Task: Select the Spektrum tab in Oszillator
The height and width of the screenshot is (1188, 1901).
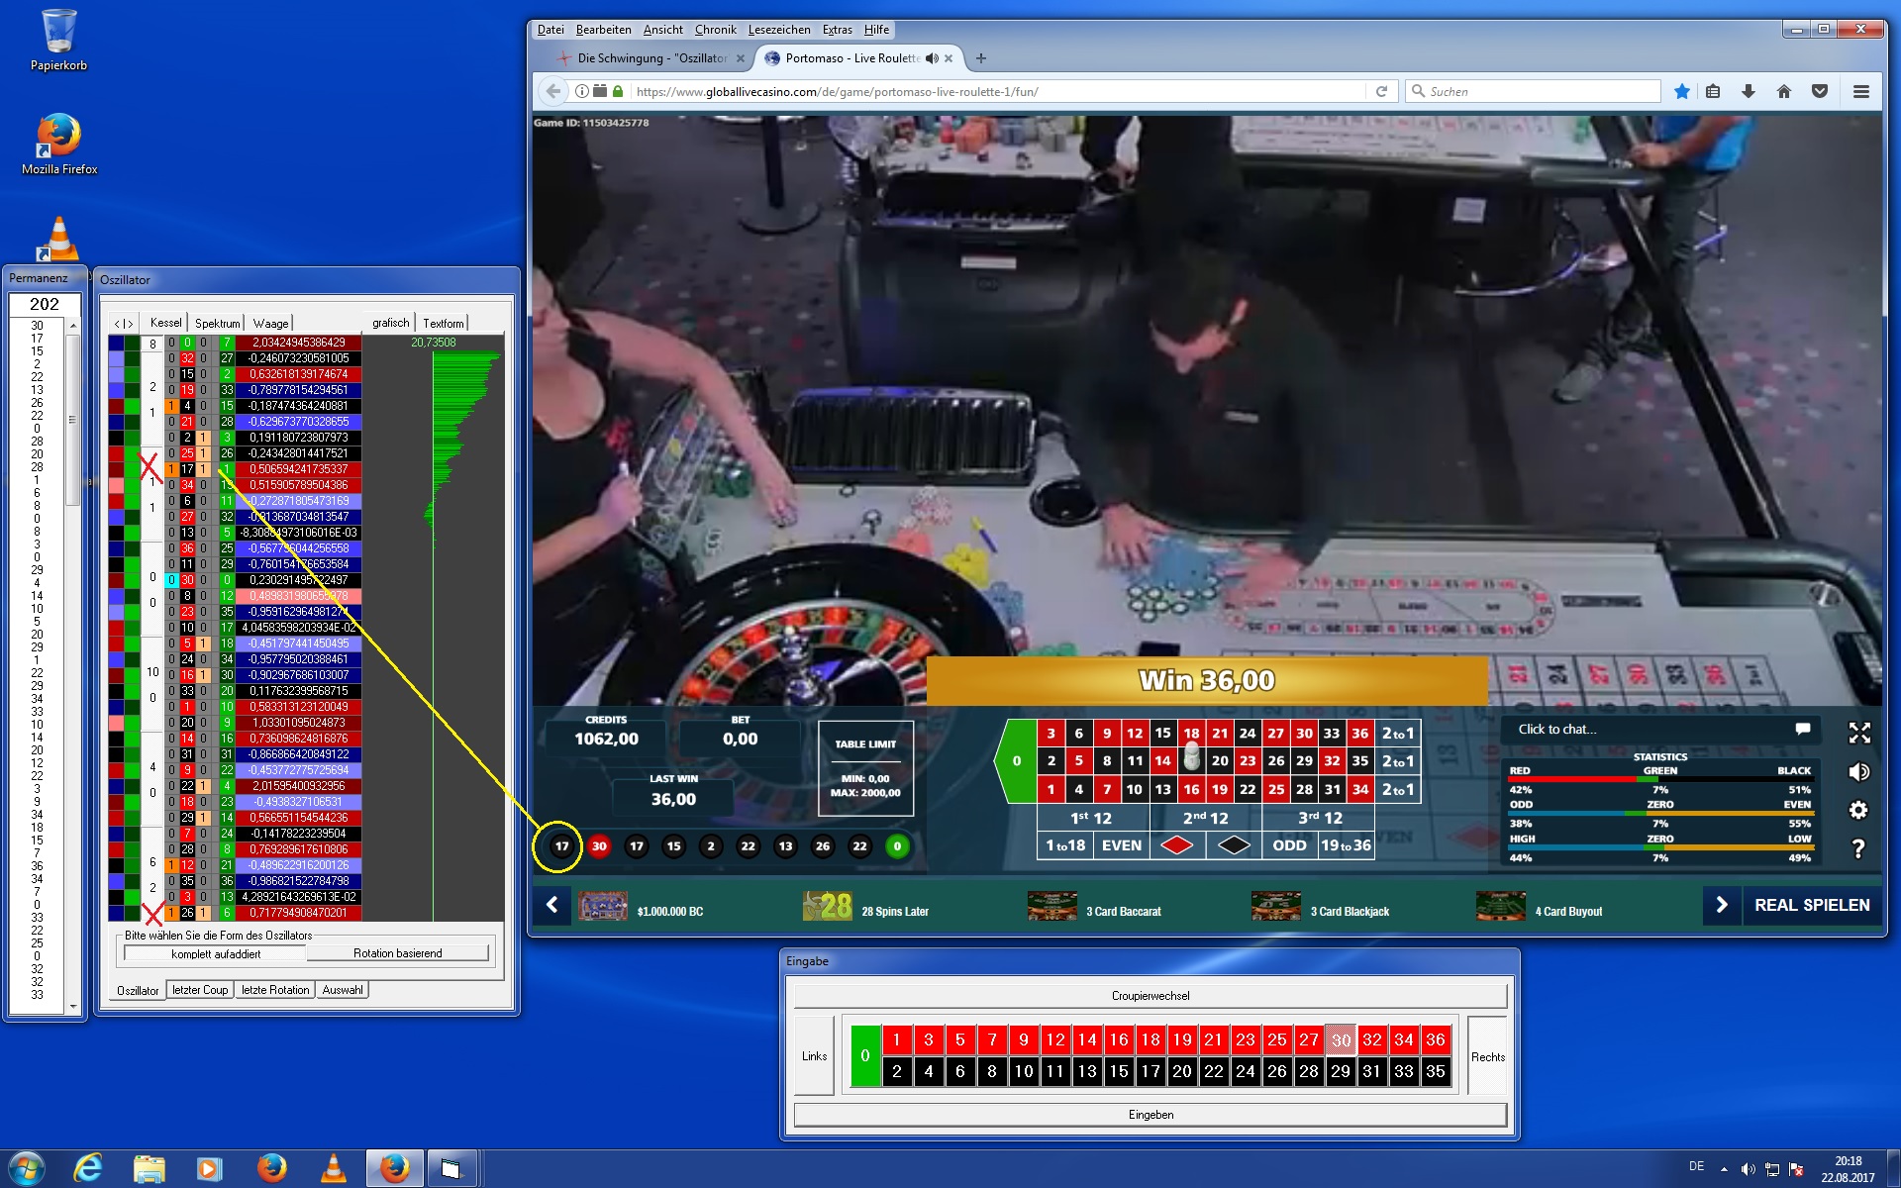Action: 218,323
